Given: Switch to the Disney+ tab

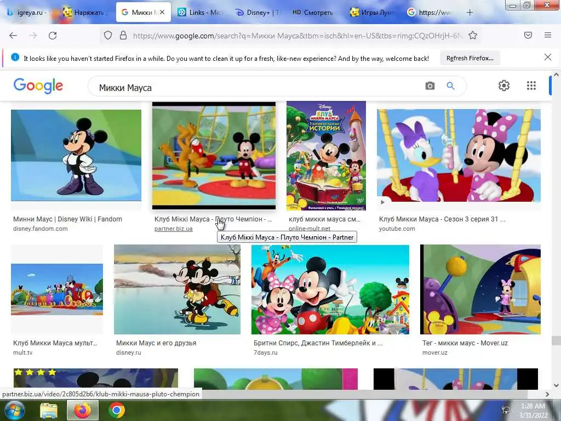Looking at the screenshot, I should click(x=259, y=13).
